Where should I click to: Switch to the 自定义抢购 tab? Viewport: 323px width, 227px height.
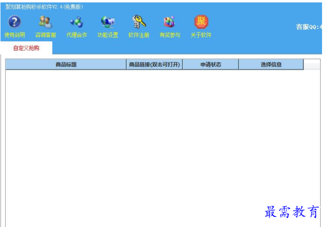coord(26,48)
